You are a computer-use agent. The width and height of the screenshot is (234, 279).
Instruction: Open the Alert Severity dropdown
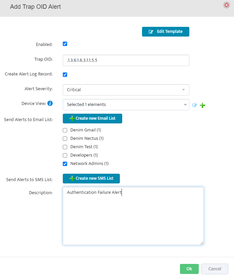pos(126,90)
